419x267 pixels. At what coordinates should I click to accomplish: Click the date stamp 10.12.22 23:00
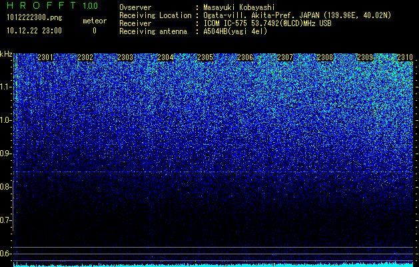pos(34,31)
